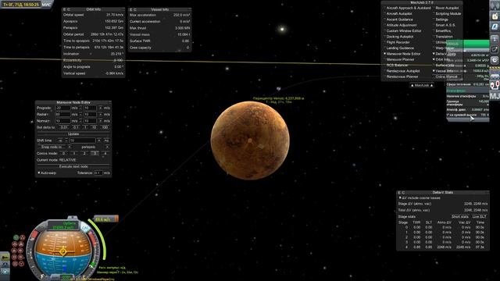Open Settings in MechJeb menu
This screenshot has width=500, height=281.
[441, 20]
